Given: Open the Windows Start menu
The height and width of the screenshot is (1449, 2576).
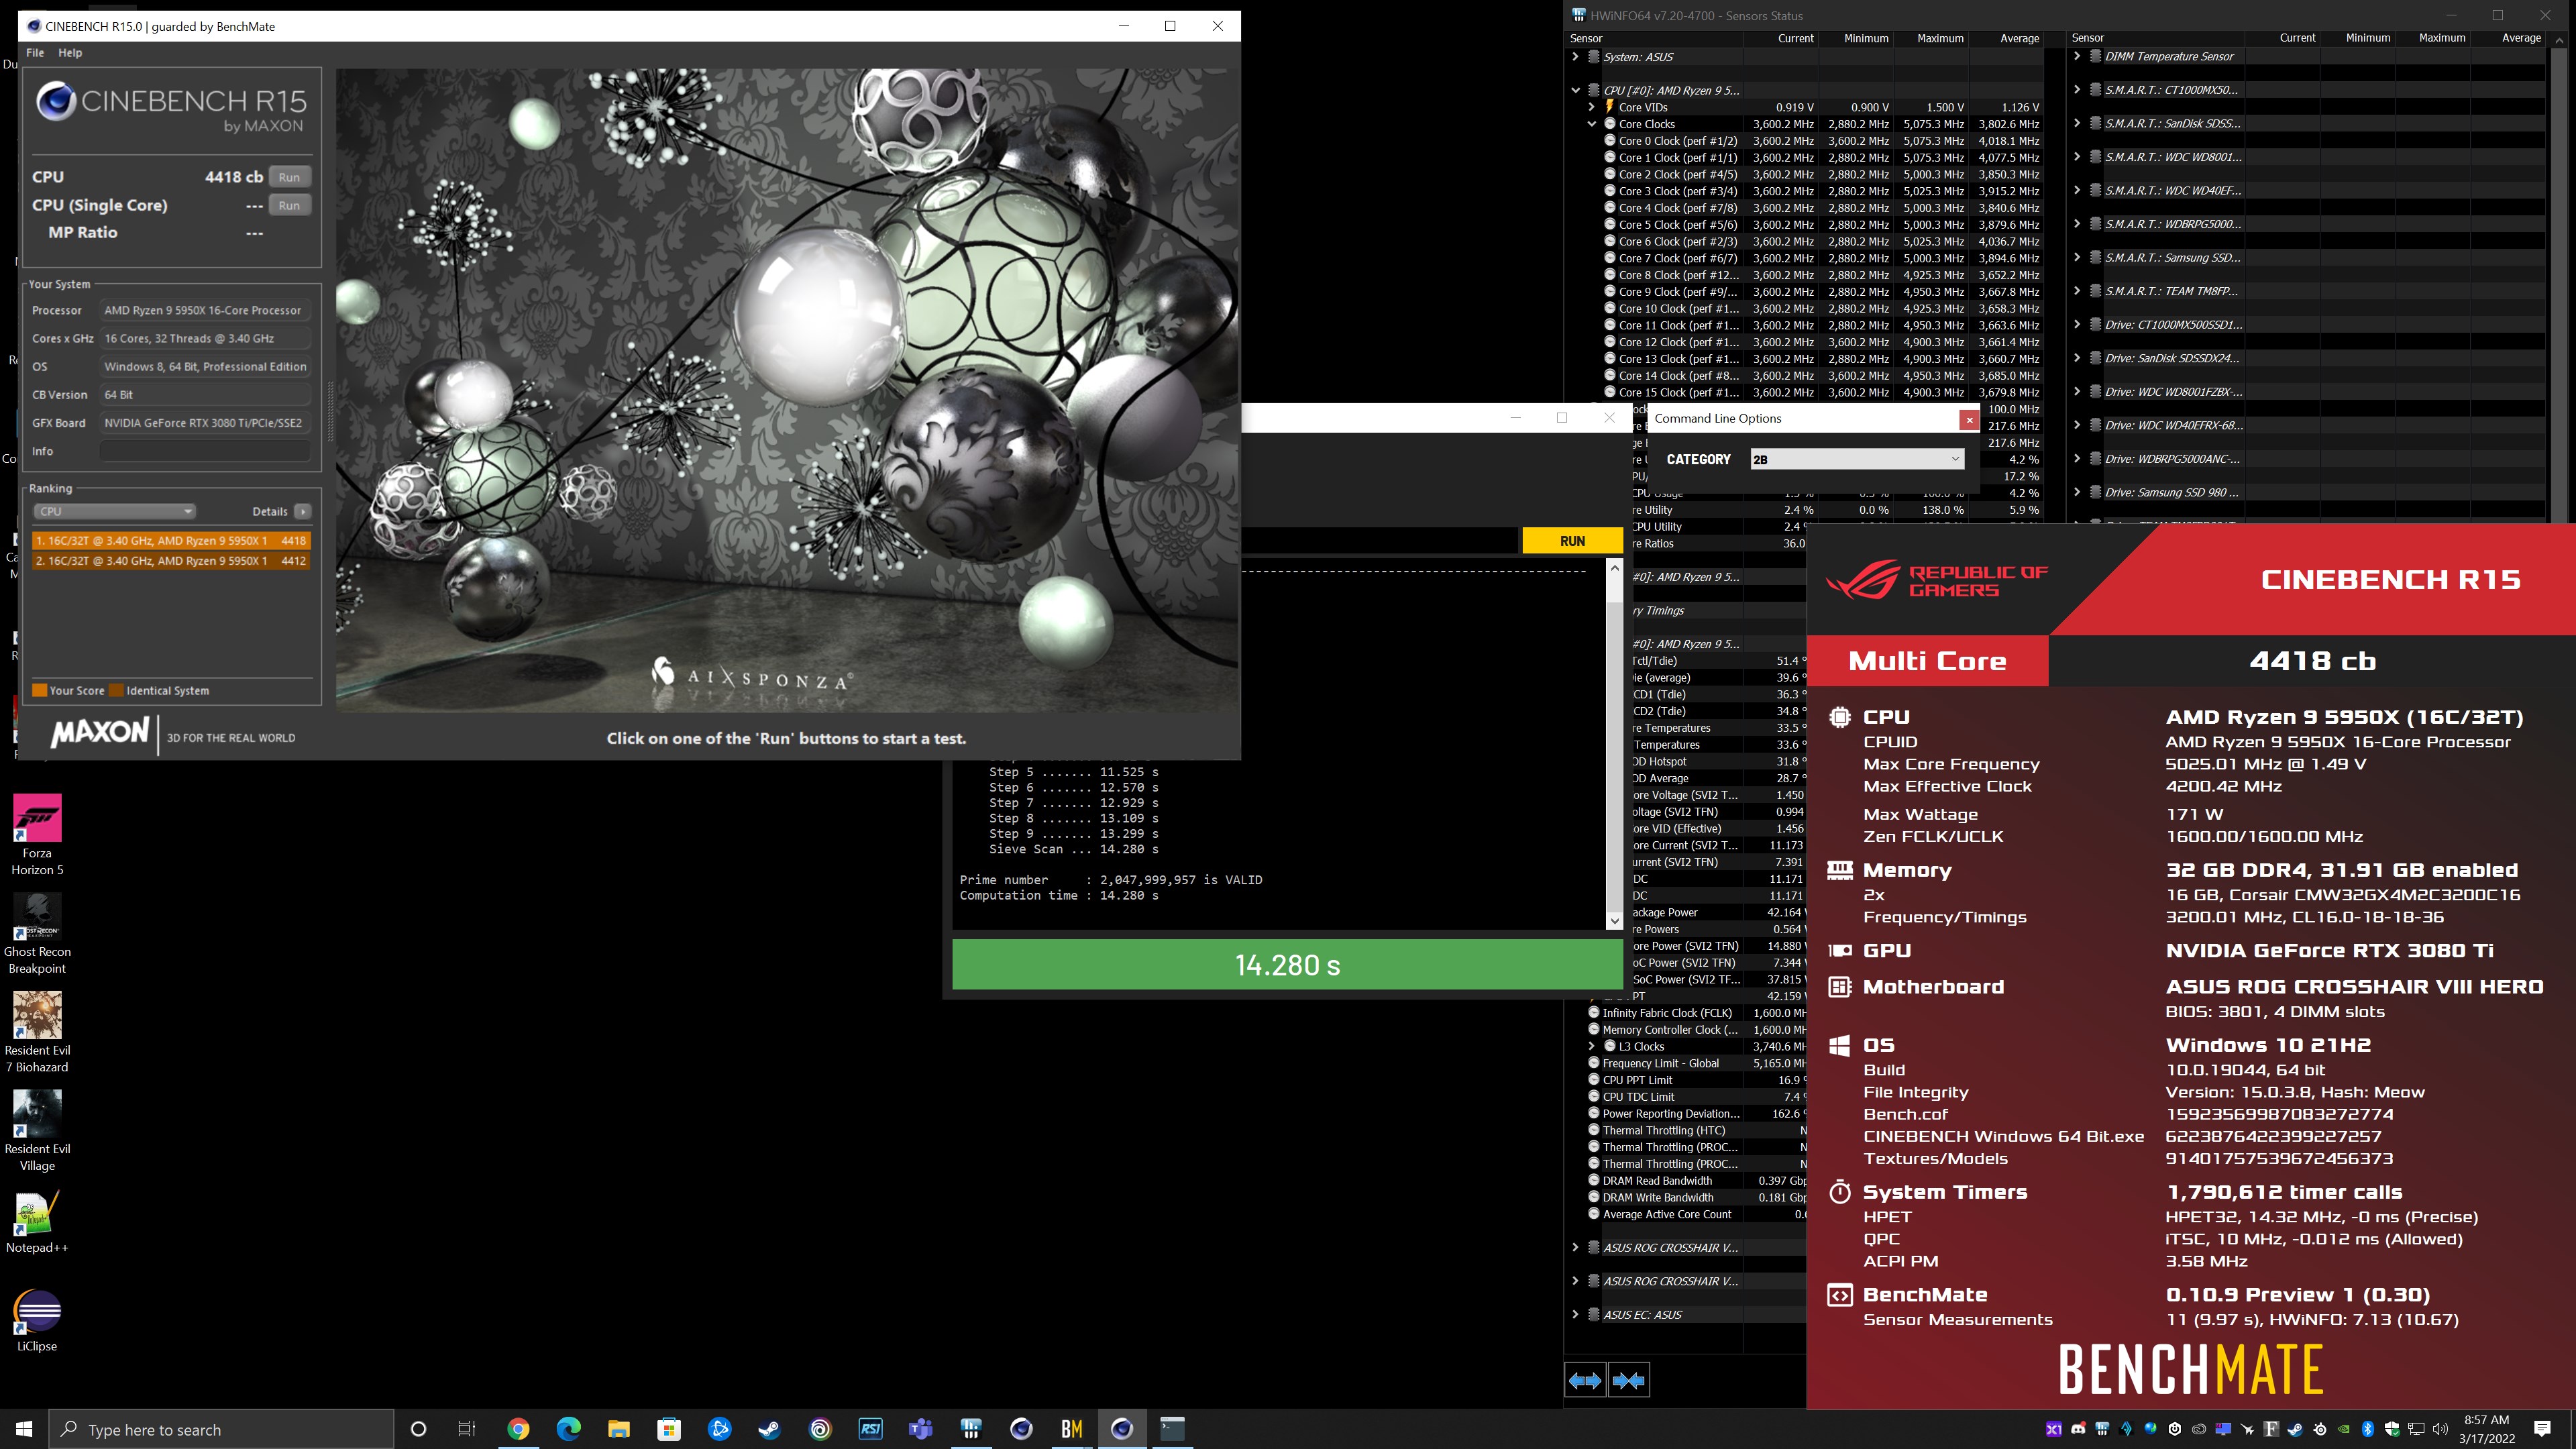Looking at the screenshot, I should coord(24,1429).
